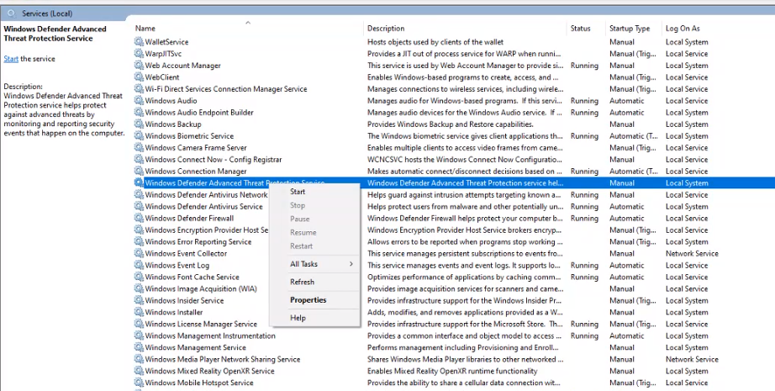
Task: Click the gear icon beside Web Account Manager
Action: (139, 66)
